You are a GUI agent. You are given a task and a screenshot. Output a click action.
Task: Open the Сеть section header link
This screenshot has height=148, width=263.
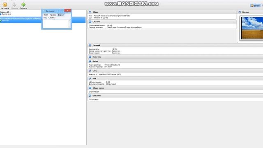tap(95, 71)
